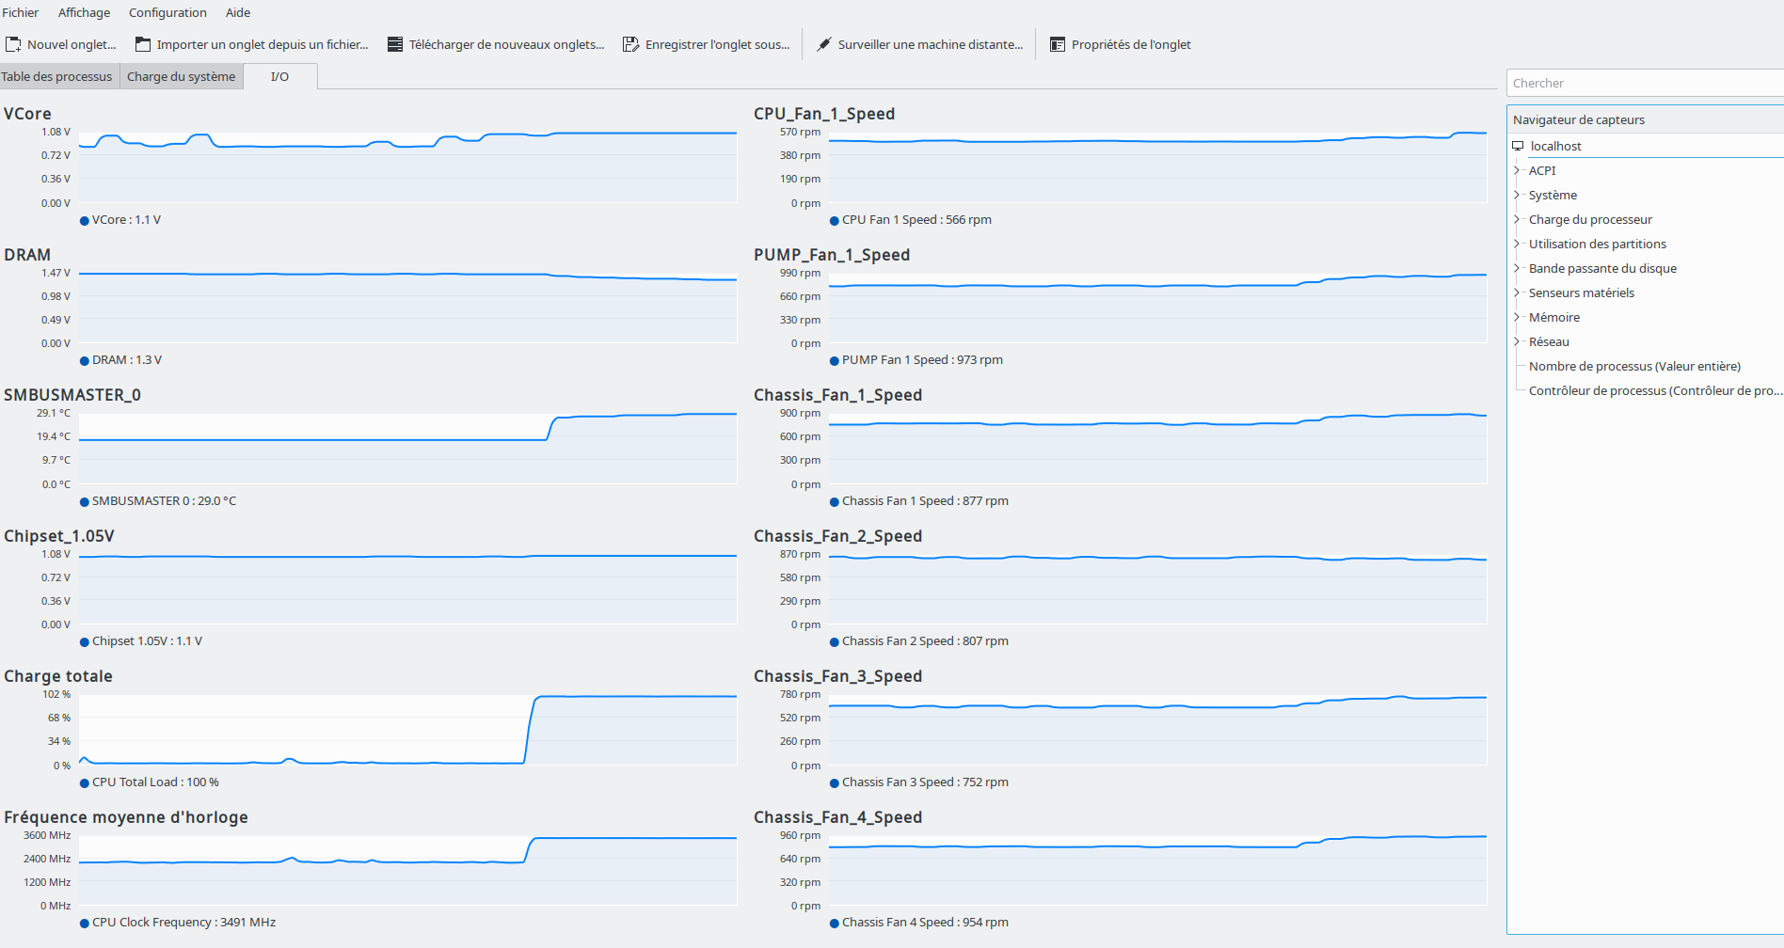
Task: Select the I/O tab
Action: 280,76
